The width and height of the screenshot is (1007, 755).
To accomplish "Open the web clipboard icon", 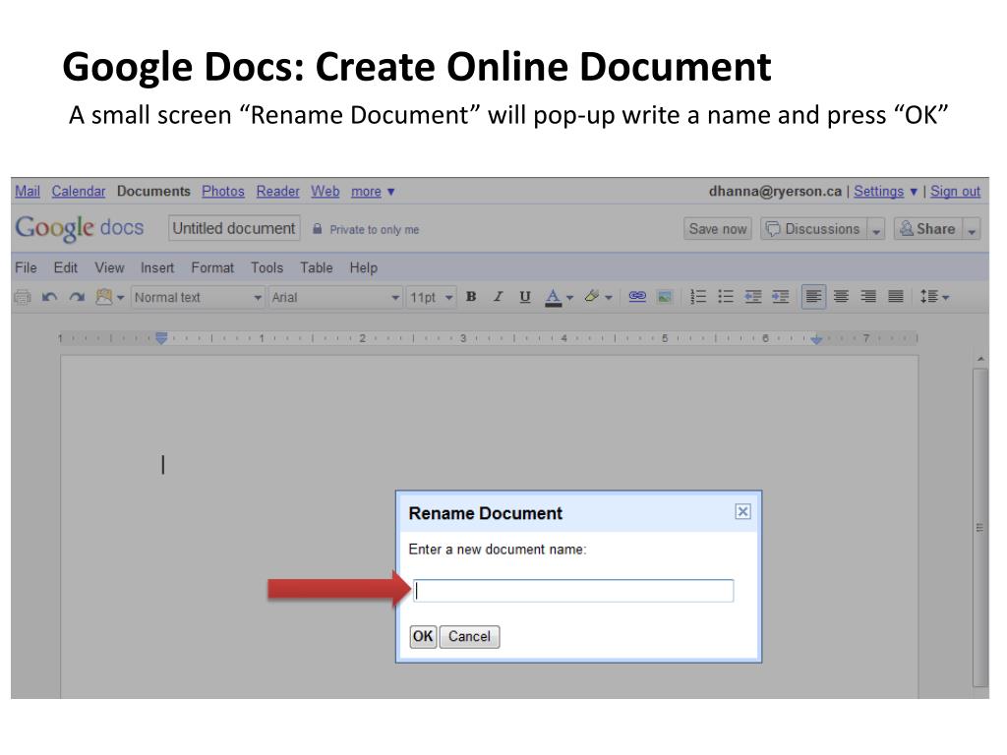I will click(x=109, y=297).
